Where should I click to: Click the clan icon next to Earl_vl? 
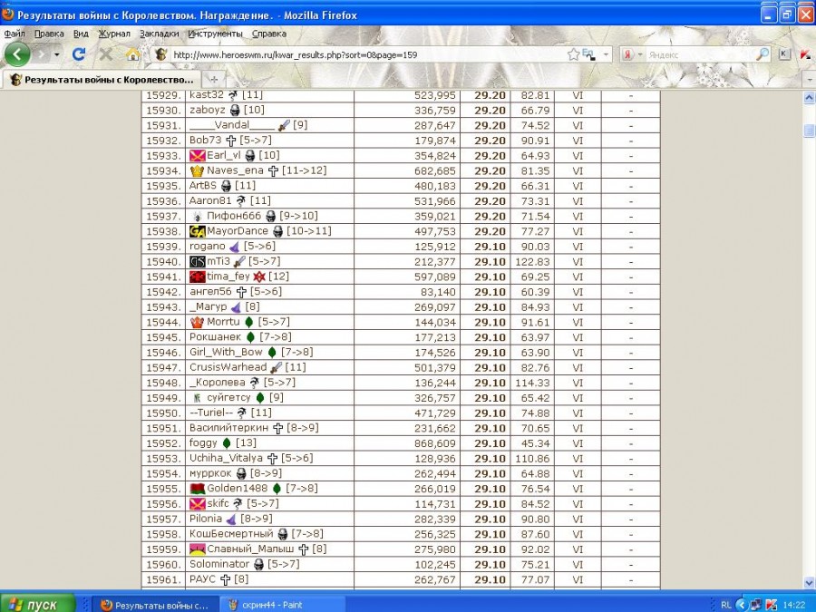pyautogui.click(x=198, y=156)
